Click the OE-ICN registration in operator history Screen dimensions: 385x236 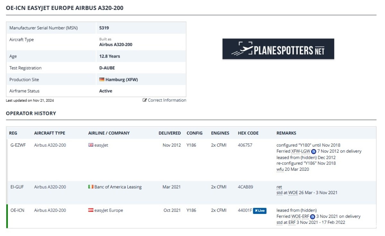(17, 210)
